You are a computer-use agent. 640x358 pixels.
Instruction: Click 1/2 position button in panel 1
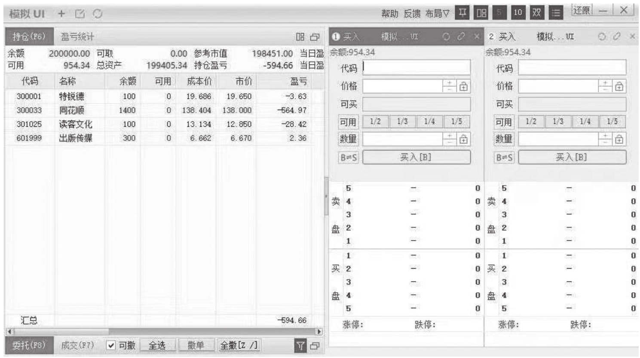(x=376, y=122)
